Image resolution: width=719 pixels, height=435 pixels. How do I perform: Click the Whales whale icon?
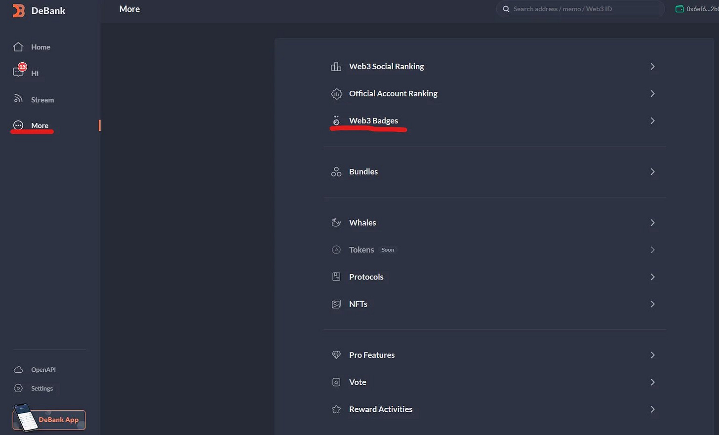pos(336,223)
